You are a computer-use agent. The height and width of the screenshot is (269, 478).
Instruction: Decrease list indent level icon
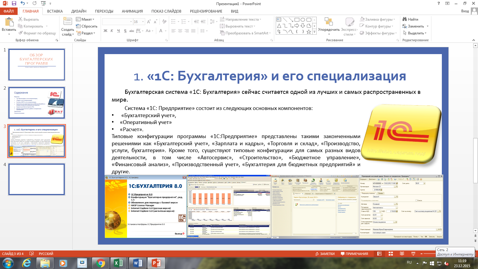[197, 22]
